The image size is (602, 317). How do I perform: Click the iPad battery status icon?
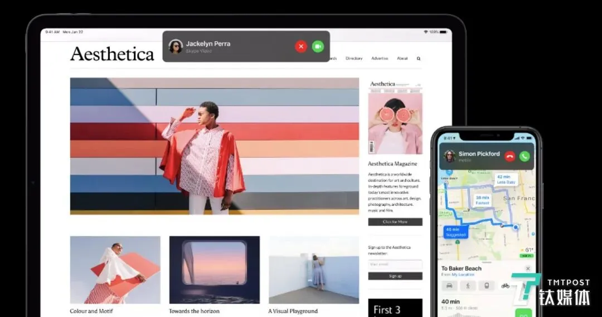(x=444, y=32)
